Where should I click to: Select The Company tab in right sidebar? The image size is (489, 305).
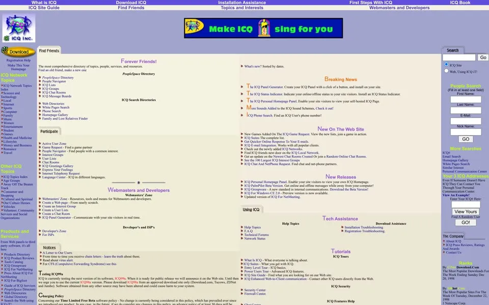coord(453,236)
